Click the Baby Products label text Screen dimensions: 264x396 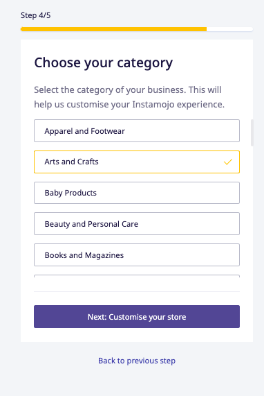[x=70, y=193]
